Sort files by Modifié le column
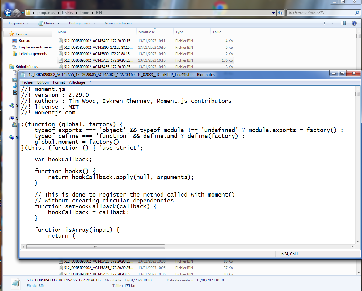 (x=147, y=32)
